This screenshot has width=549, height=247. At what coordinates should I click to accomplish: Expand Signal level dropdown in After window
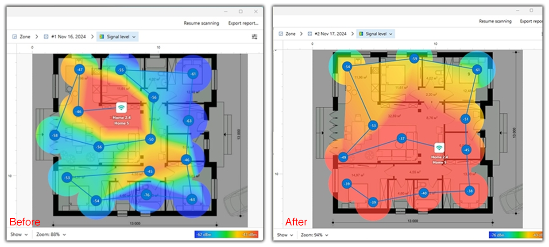375,34
